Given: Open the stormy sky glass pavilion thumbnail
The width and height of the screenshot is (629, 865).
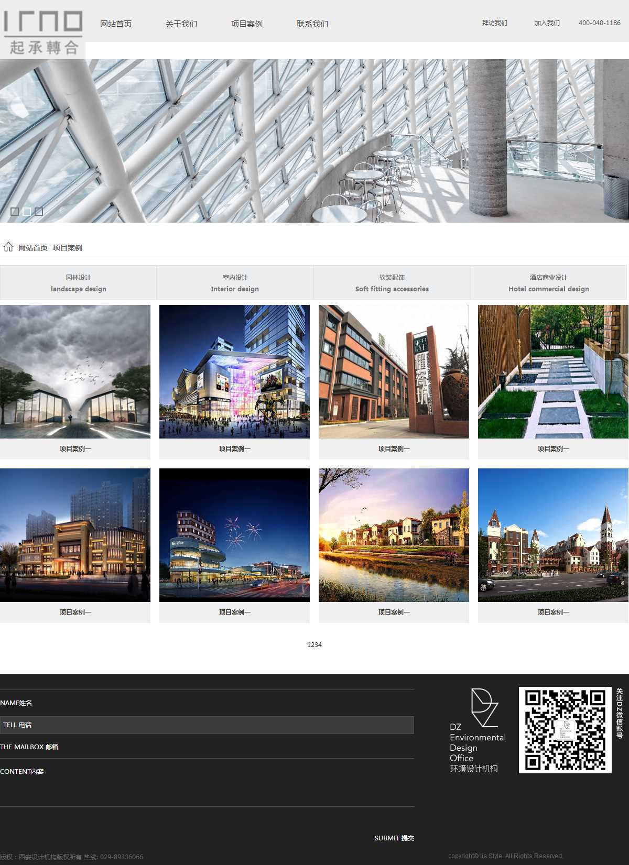Looking at the screenshot, I should (75, 371).
